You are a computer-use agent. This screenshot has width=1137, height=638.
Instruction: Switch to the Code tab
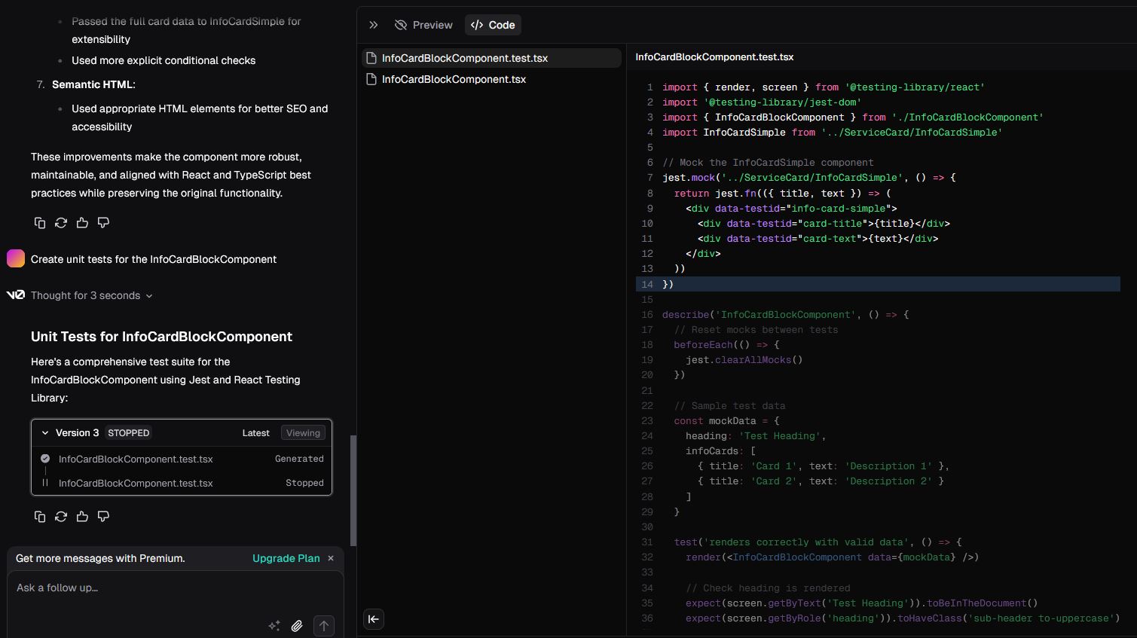pyautogui.click(x=493, y=25)
